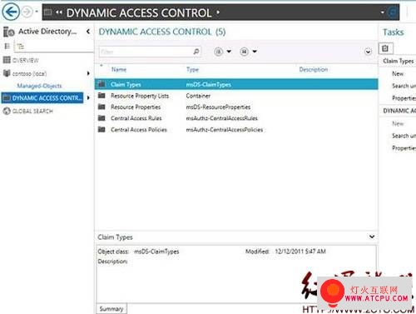Switch to tree view in navigation pane
The width and height of the screenshot is (416, 314).
(x=21, y=47)
